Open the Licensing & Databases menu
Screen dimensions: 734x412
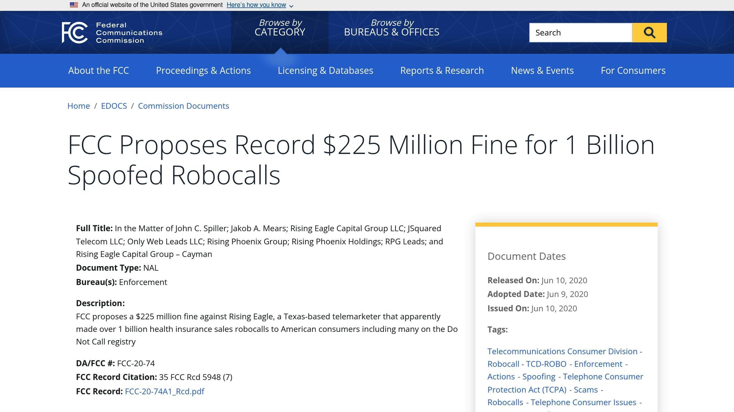click(325, 70)
